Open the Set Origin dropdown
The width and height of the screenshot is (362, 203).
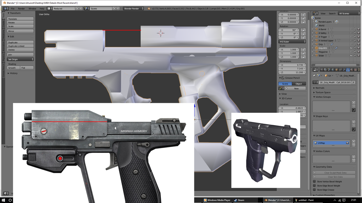(20, 59)
